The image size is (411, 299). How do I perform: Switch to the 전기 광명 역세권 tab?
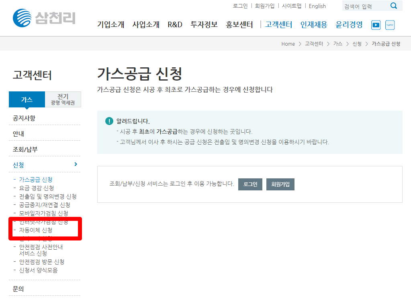pos(63,99)
